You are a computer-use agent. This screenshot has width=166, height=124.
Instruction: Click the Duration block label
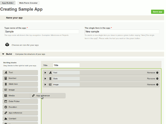(13, 107)
